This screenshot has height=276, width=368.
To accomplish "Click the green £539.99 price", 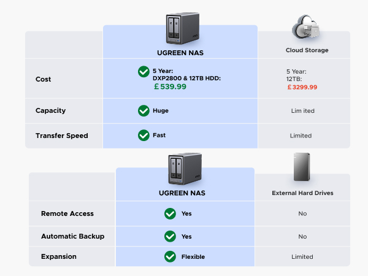I will 170,87.
